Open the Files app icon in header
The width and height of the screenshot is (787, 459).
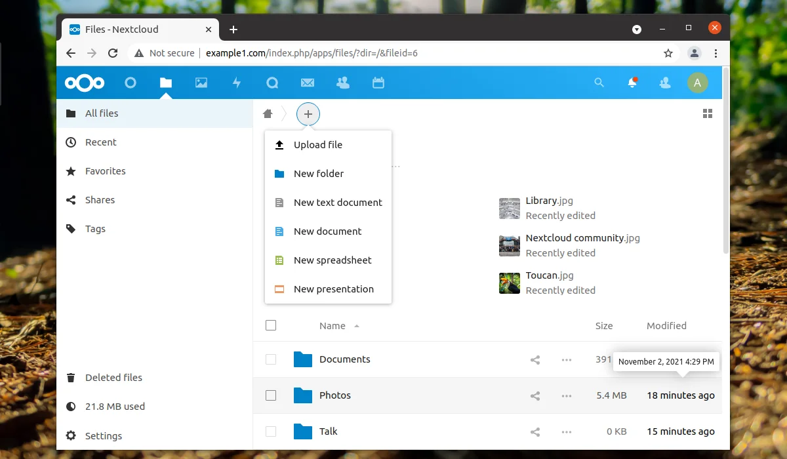click(166, 83)
